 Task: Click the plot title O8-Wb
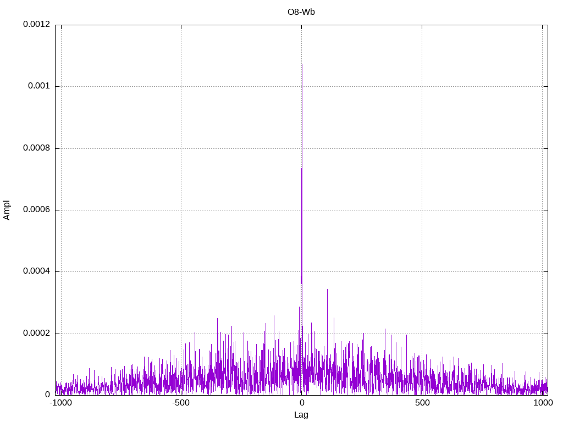point(301,12)
